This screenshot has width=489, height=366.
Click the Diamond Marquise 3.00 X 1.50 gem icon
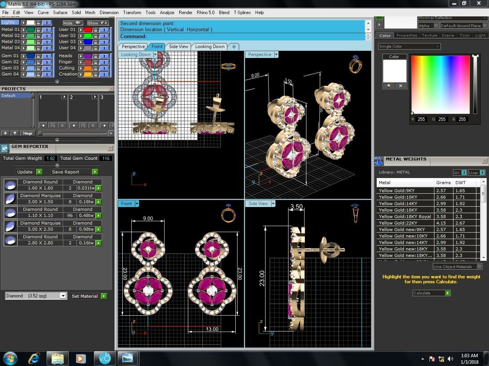pyautogui.click(x=10, y=199)
